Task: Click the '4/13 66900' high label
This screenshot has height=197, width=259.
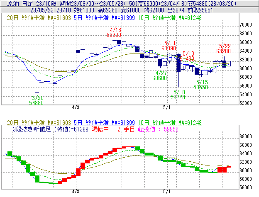Action: [x=114, y=32]
